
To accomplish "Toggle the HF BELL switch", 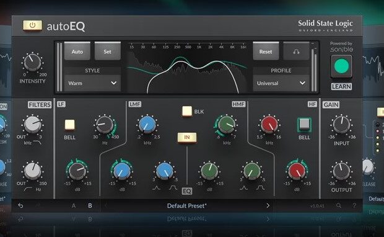I will pos(304,125).
